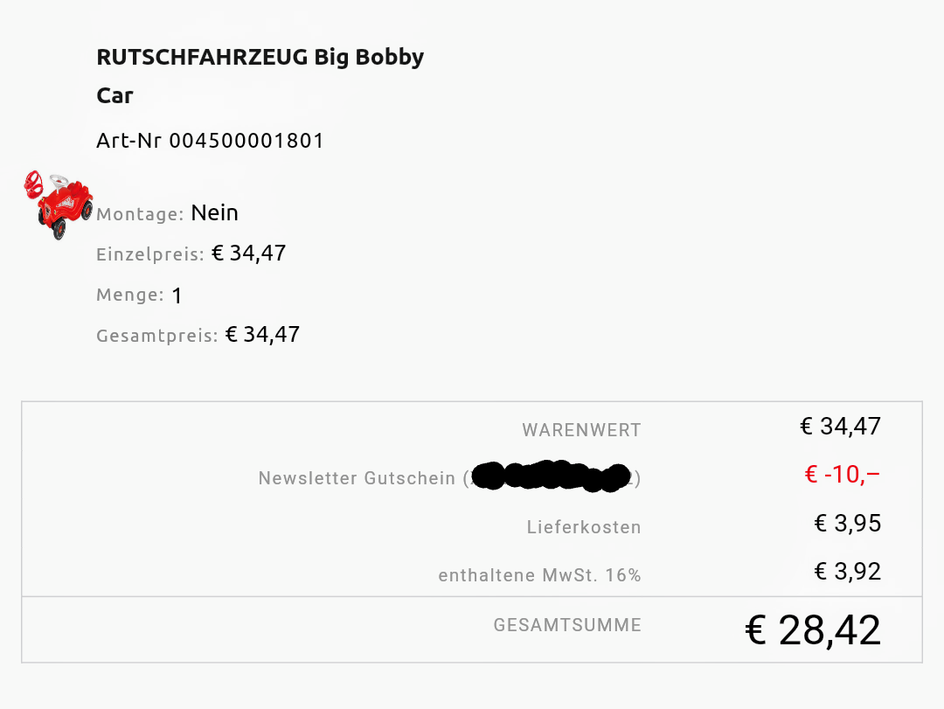Click the delivery cost € 3,95
This screenshot has width=944, height=709.
click(848, 523)
